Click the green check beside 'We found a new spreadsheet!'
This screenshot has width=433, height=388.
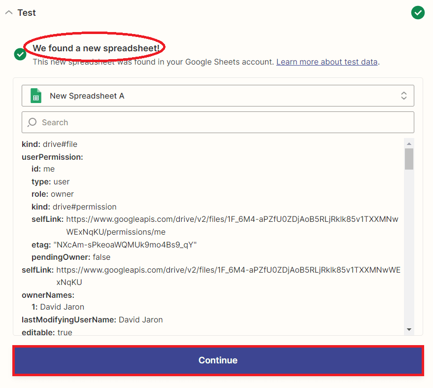pos(20,54)
